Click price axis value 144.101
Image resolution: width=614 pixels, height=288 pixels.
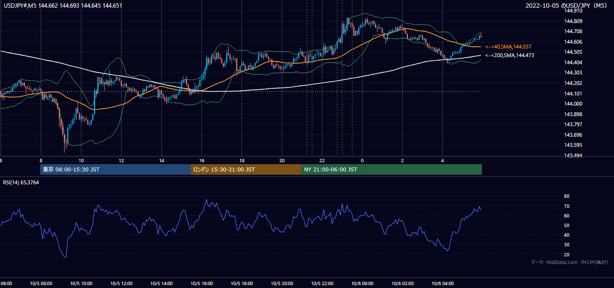point(573,94)
